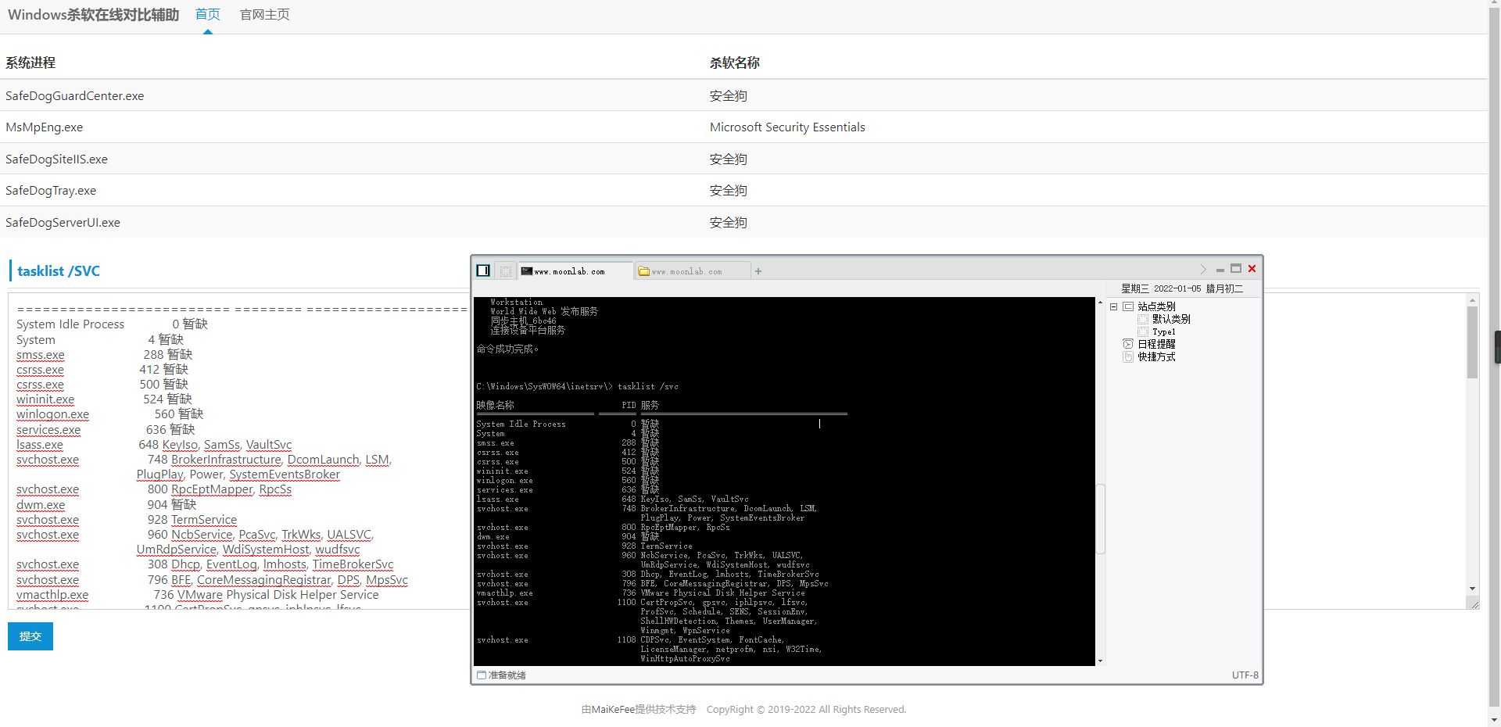Screen dimensions: 1501x727
Task: Click textarea scrollbar up arrow
Action: pos(1472,300)
